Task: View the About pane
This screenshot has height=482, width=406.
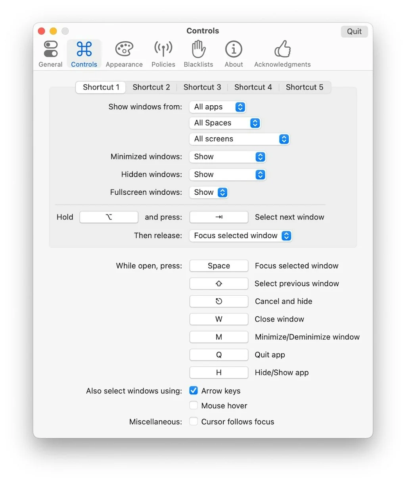Action: tap(234, 54)
